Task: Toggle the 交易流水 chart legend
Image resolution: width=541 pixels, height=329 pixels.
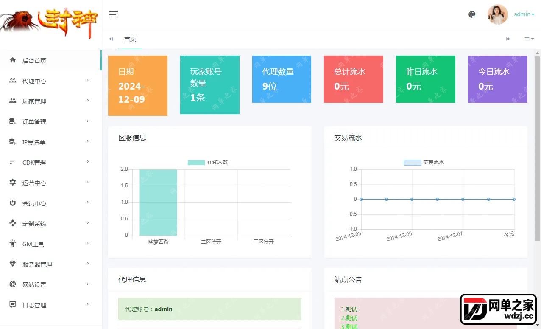Action: [x=424, y=162]
